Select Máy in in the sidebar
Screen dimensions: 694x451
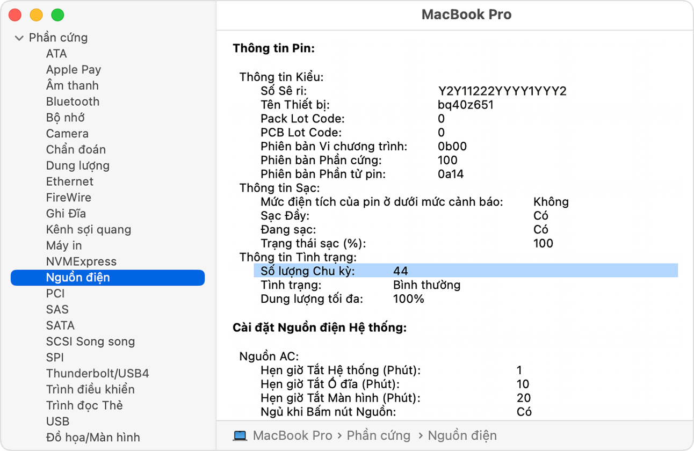[64, 245]
